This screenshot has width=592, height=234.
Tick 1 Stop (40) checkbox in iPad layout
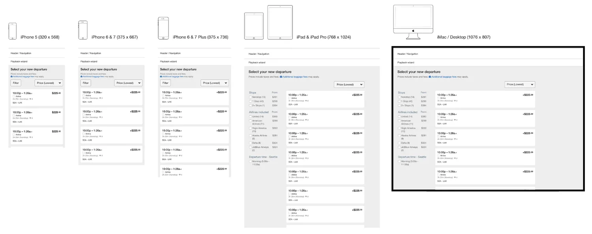tap(250, 101)
